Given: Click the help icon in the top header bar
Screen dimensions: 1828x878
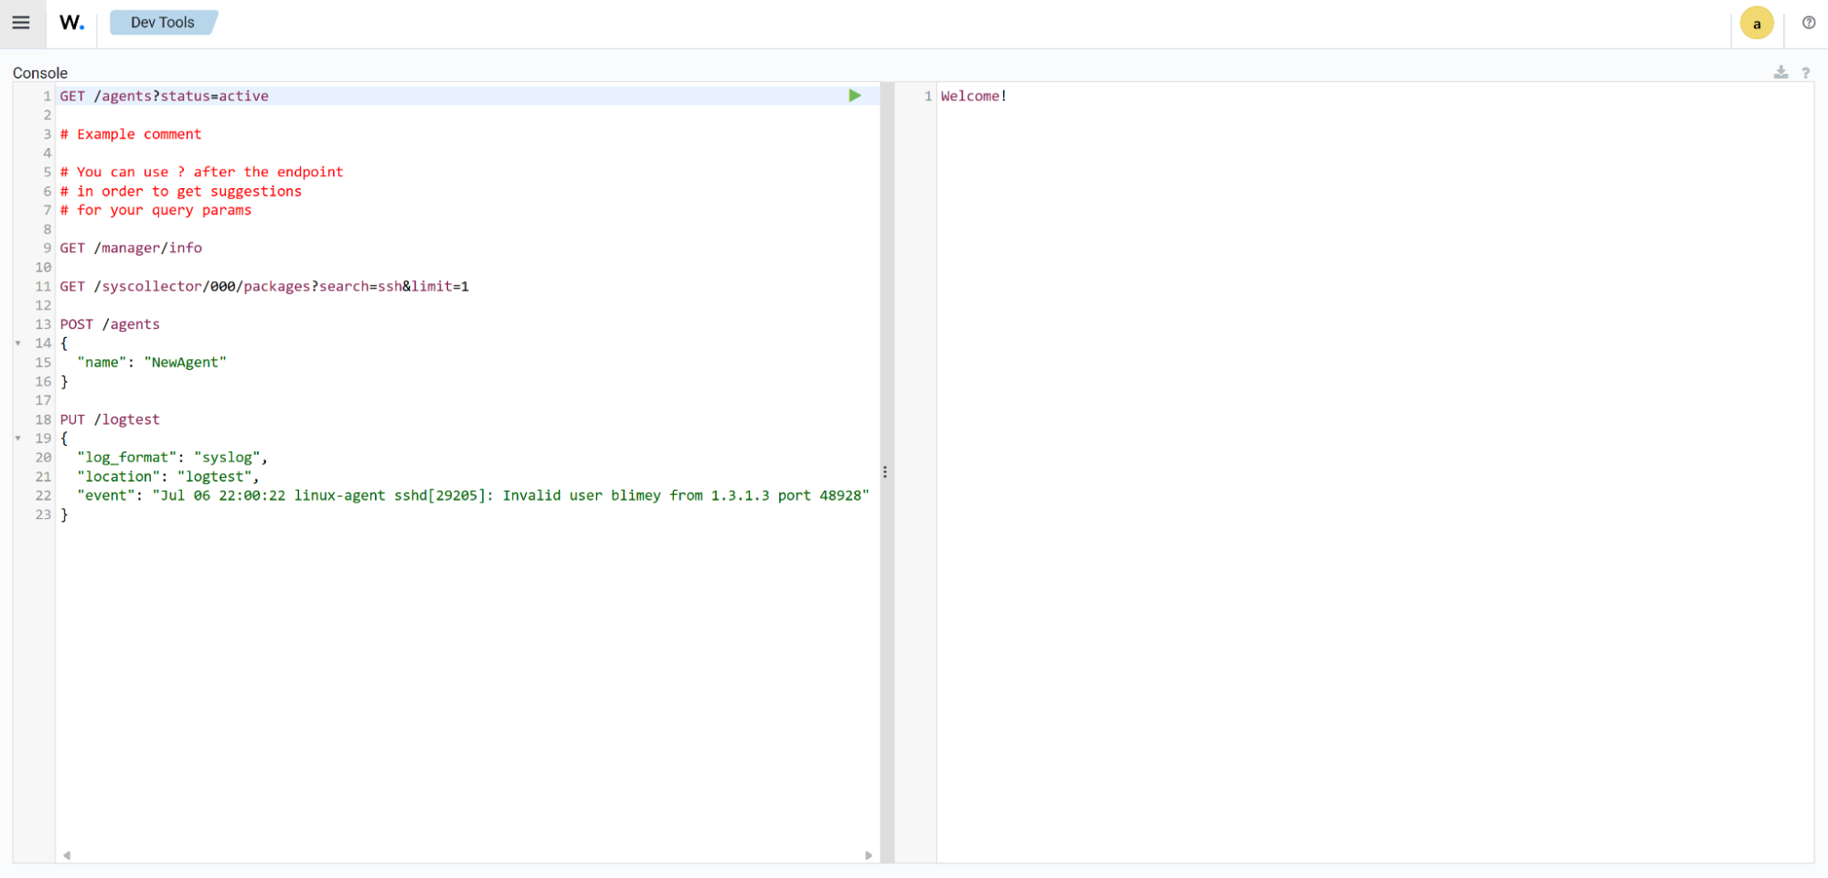Looking at the screenshot, I should (x=1808, y=23).
